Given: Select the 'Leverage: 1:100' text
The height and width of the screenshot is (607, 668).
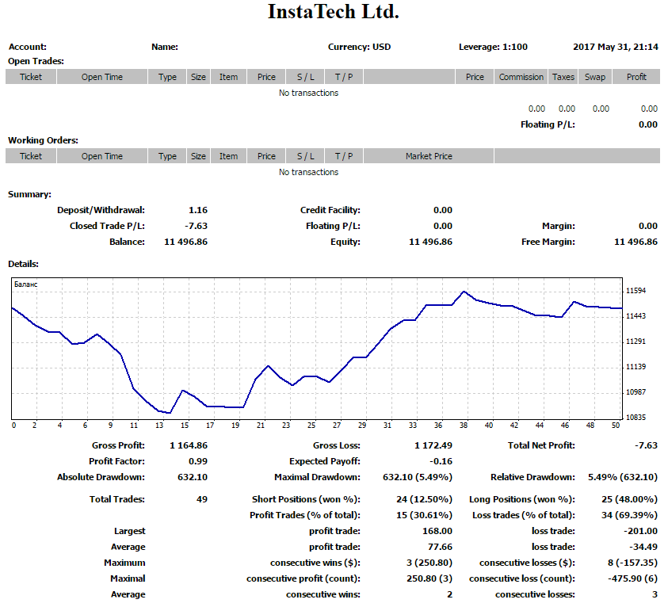Looking at the screenshot, I should (493, 47).
